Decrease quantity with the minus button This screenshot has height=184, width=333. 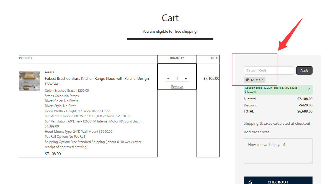tap(168, 78)
